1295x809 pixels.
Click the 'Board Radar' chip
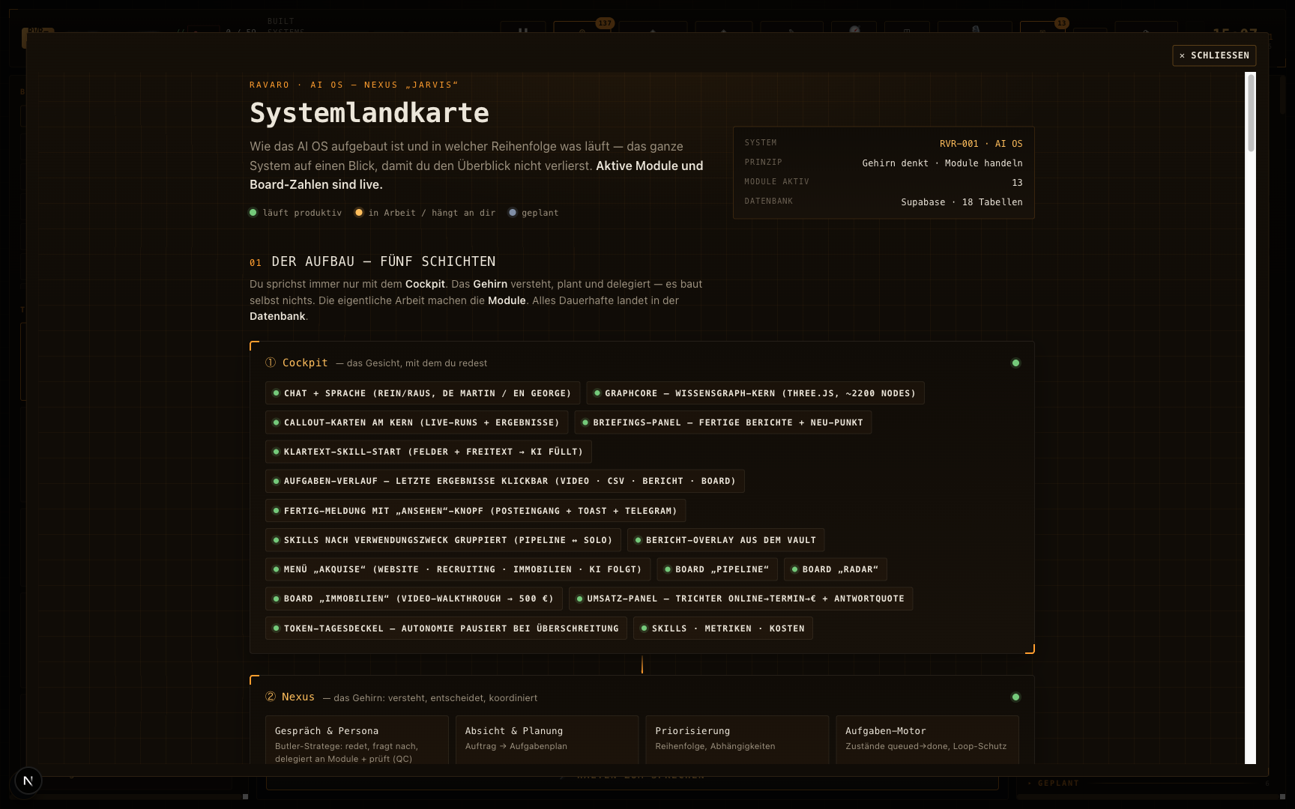[x=836, y=569]
